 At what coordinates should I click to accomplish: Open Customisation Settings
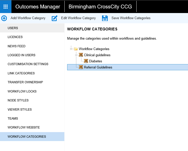click(x=28, y=64)
